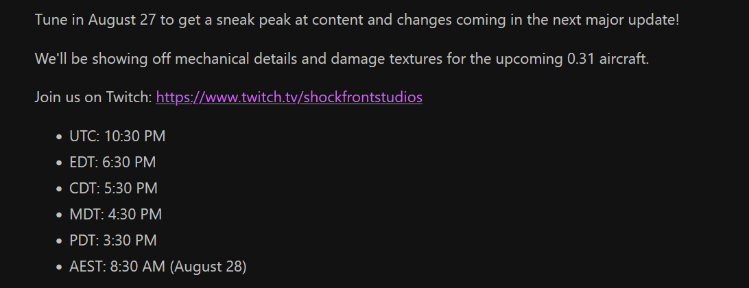Screen dimensions: 749x288
Task: Click the '0.31 aircraft' text
Action: [607, 58]
